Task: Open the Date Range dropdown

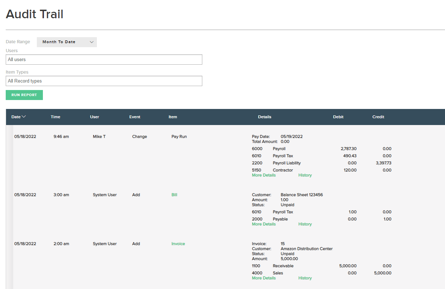Action: pyautogui.click(x=66, y=42)
